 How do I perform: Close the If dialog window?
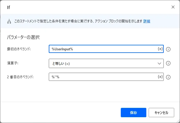click(x=173, y=7)
